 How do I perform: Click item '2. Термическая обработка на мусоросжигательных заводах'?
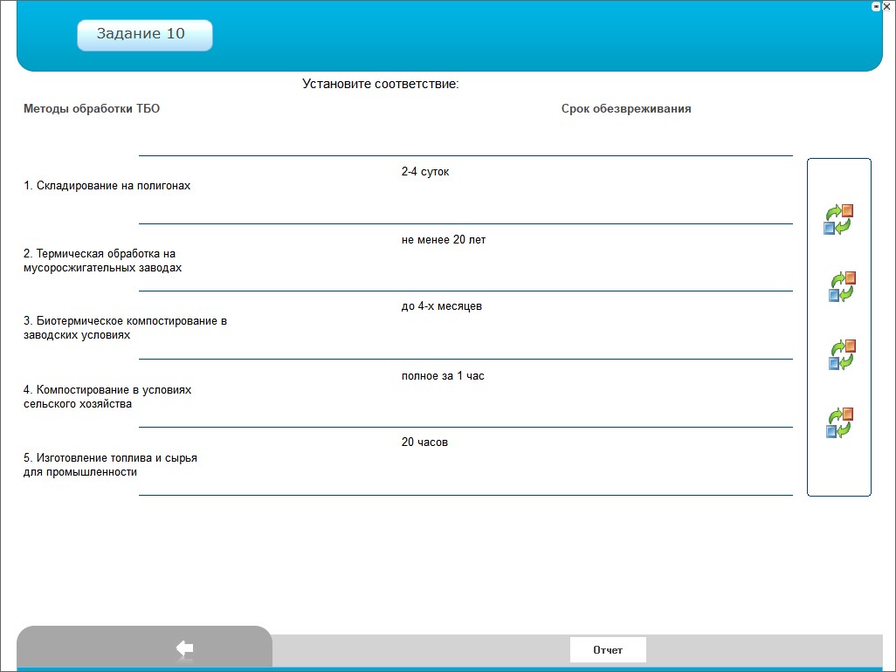pyautogui.click(x=103, y=261)
